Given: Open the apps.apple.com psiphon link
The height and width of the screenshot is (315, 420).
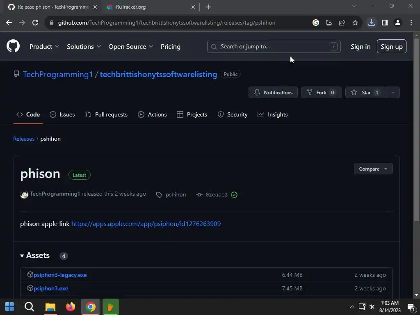Looking at the screenshot, I should click(146, 224).
